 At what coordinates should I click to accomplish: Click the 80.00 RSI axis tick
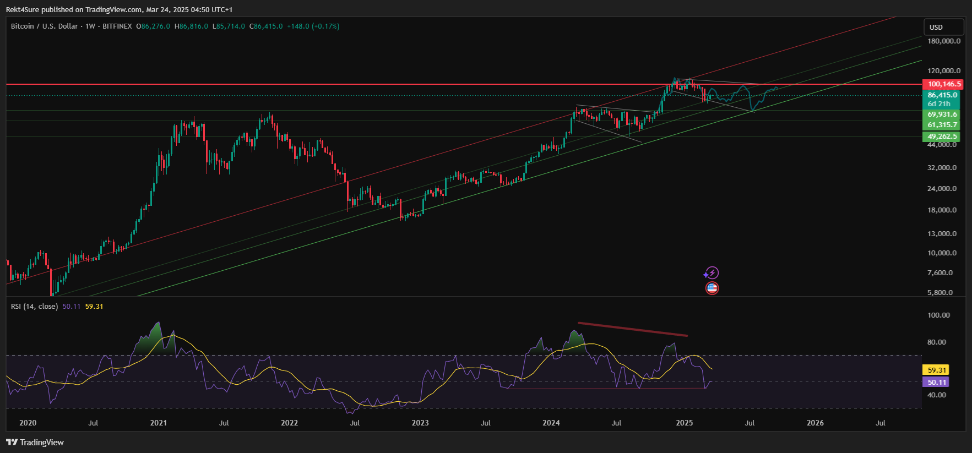pyautogui.click(x=937, y=342)
